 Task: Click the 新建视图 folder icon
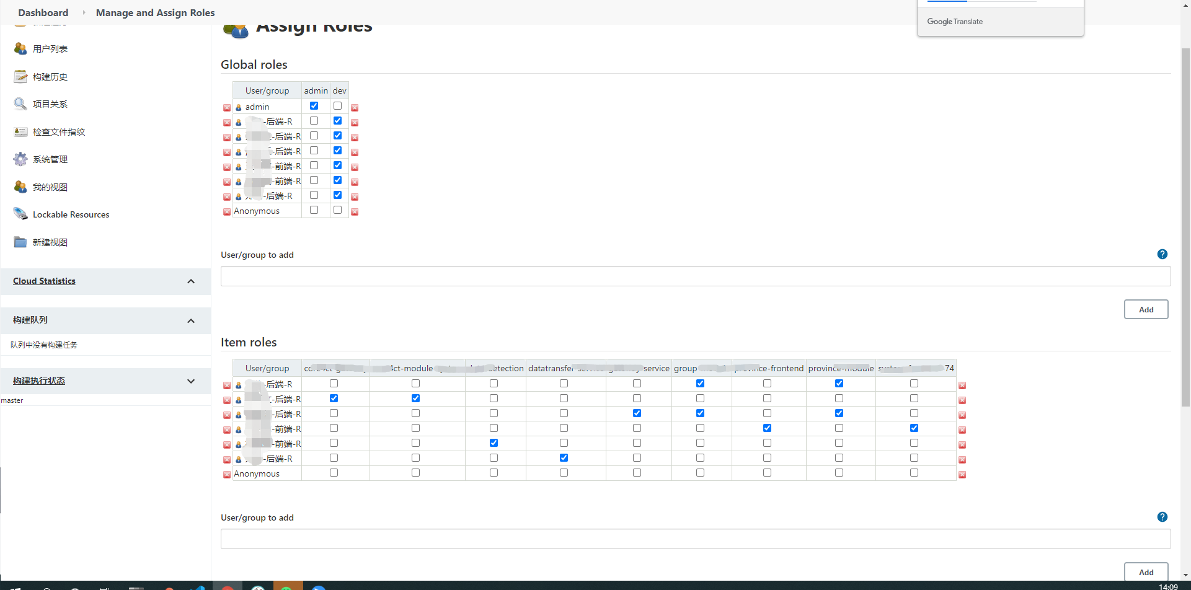(x=20, y=242)
